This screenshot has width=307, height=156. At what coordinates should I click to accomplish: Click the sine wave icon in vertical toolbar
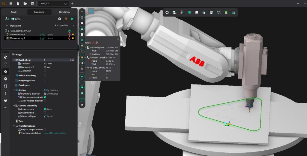point(82,82)
